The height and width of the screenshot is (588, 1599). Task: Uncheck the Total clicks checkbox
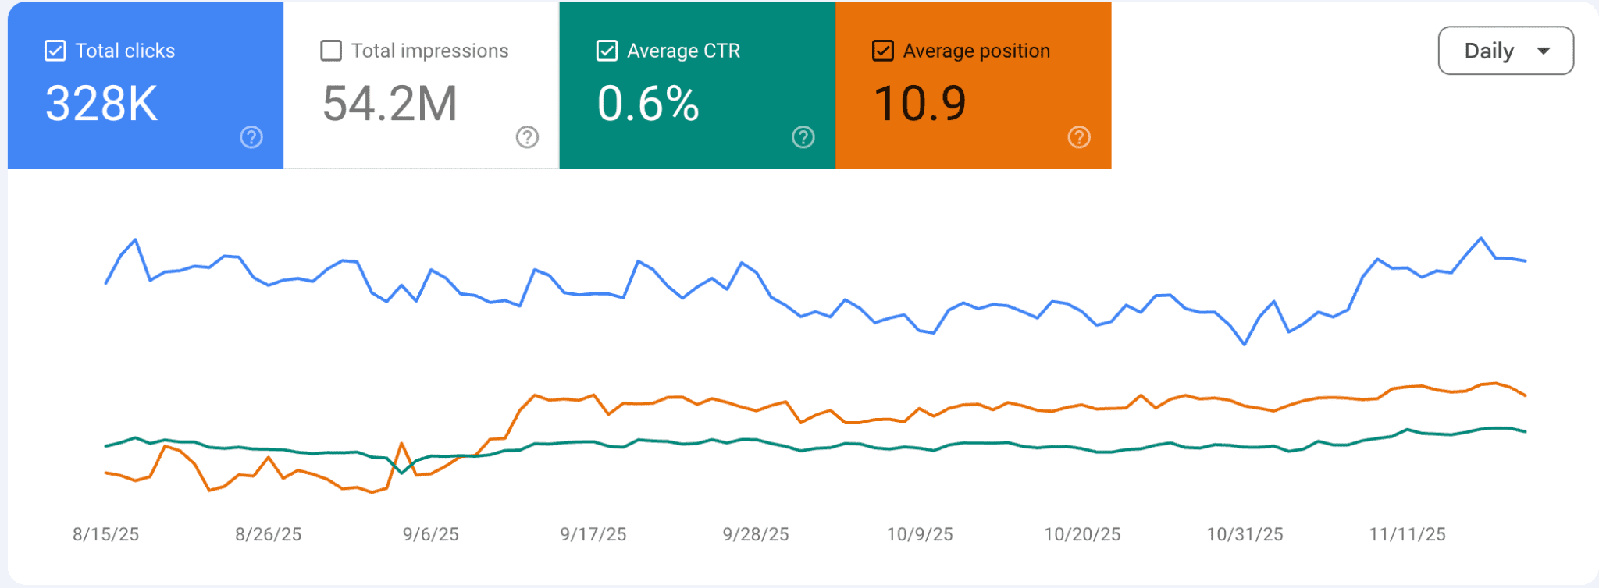tap(55, 51)
